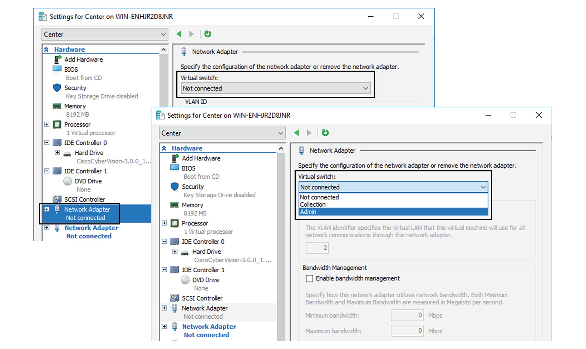Select the Security shield icon
Image resolution: width=586 pixels, height=349 pixels.
coord(174,186)
